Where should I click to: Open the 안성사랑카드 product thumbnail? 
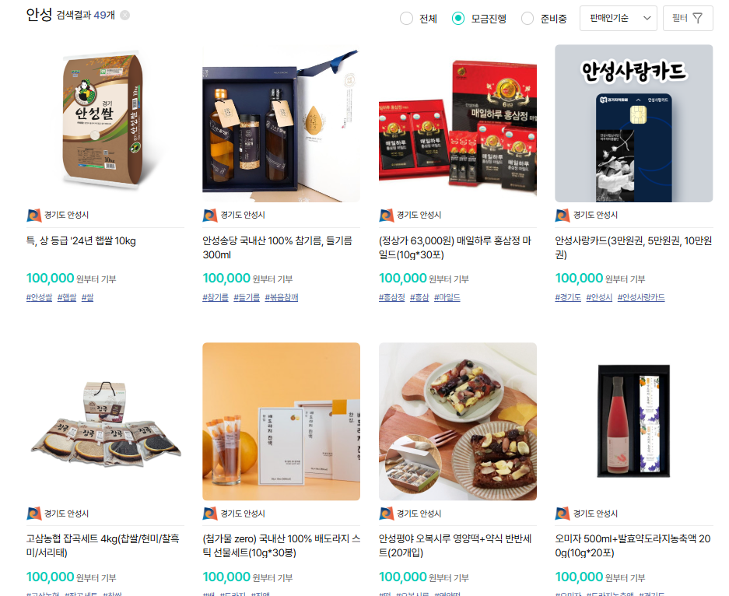(633, 123)
